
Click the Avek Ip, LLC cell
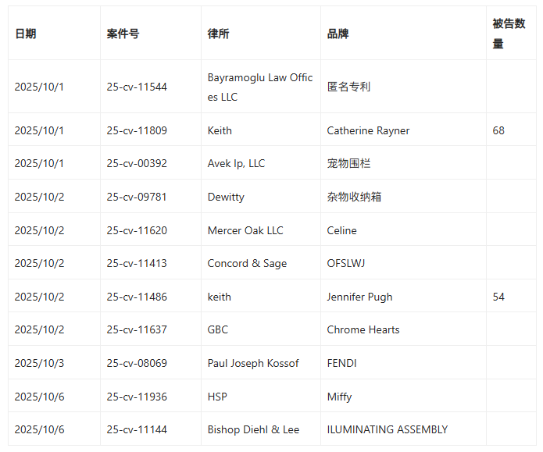click(x=236, y=163)
